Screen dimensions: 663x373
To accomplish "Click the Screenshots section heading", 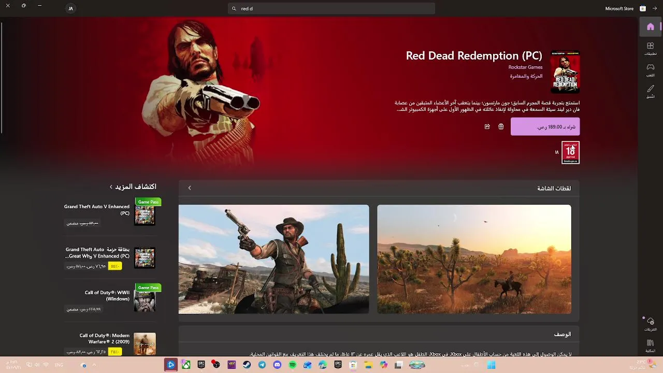I will (554, 188).
